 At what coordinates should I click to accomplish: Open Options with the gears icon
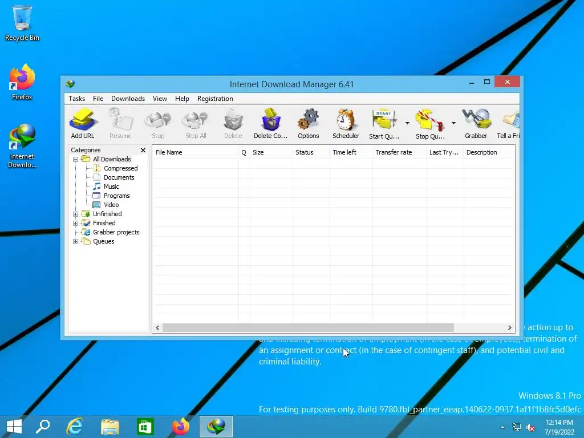(x=309, y=124)
